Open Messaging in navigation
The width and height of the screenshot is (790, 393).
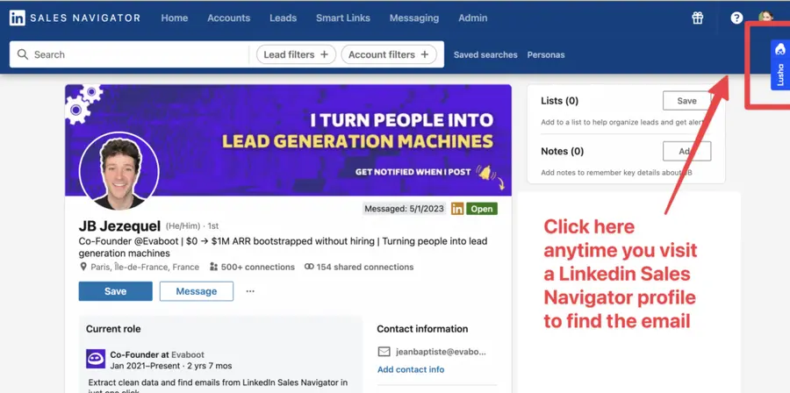414,18
